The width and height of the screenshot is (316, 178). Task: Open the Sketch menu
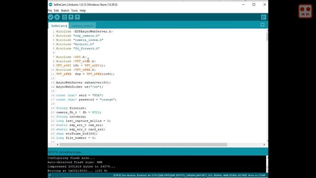click(65, 10)
